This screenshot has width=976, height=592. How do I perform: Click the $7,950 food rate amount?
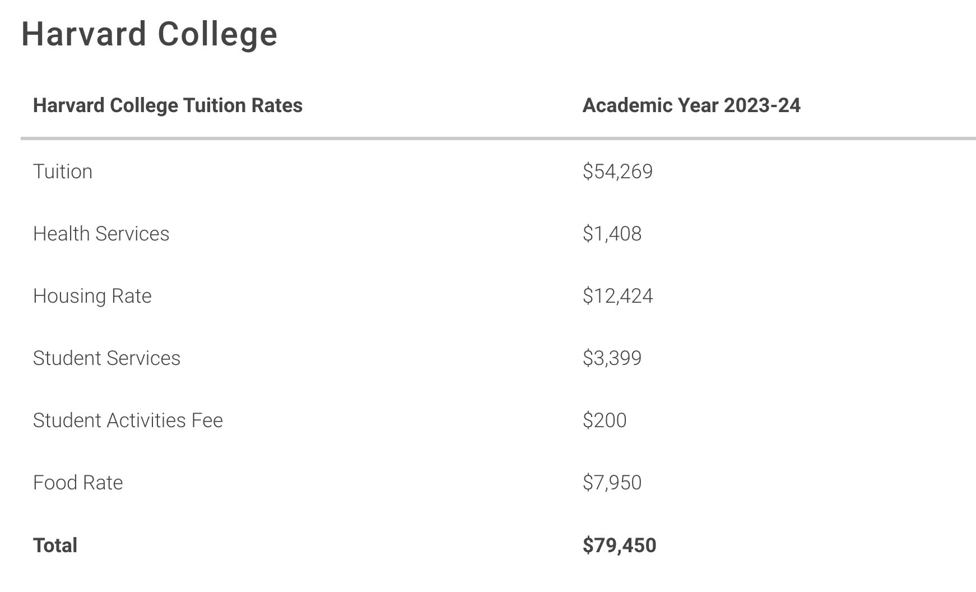(x=612, y=483)
